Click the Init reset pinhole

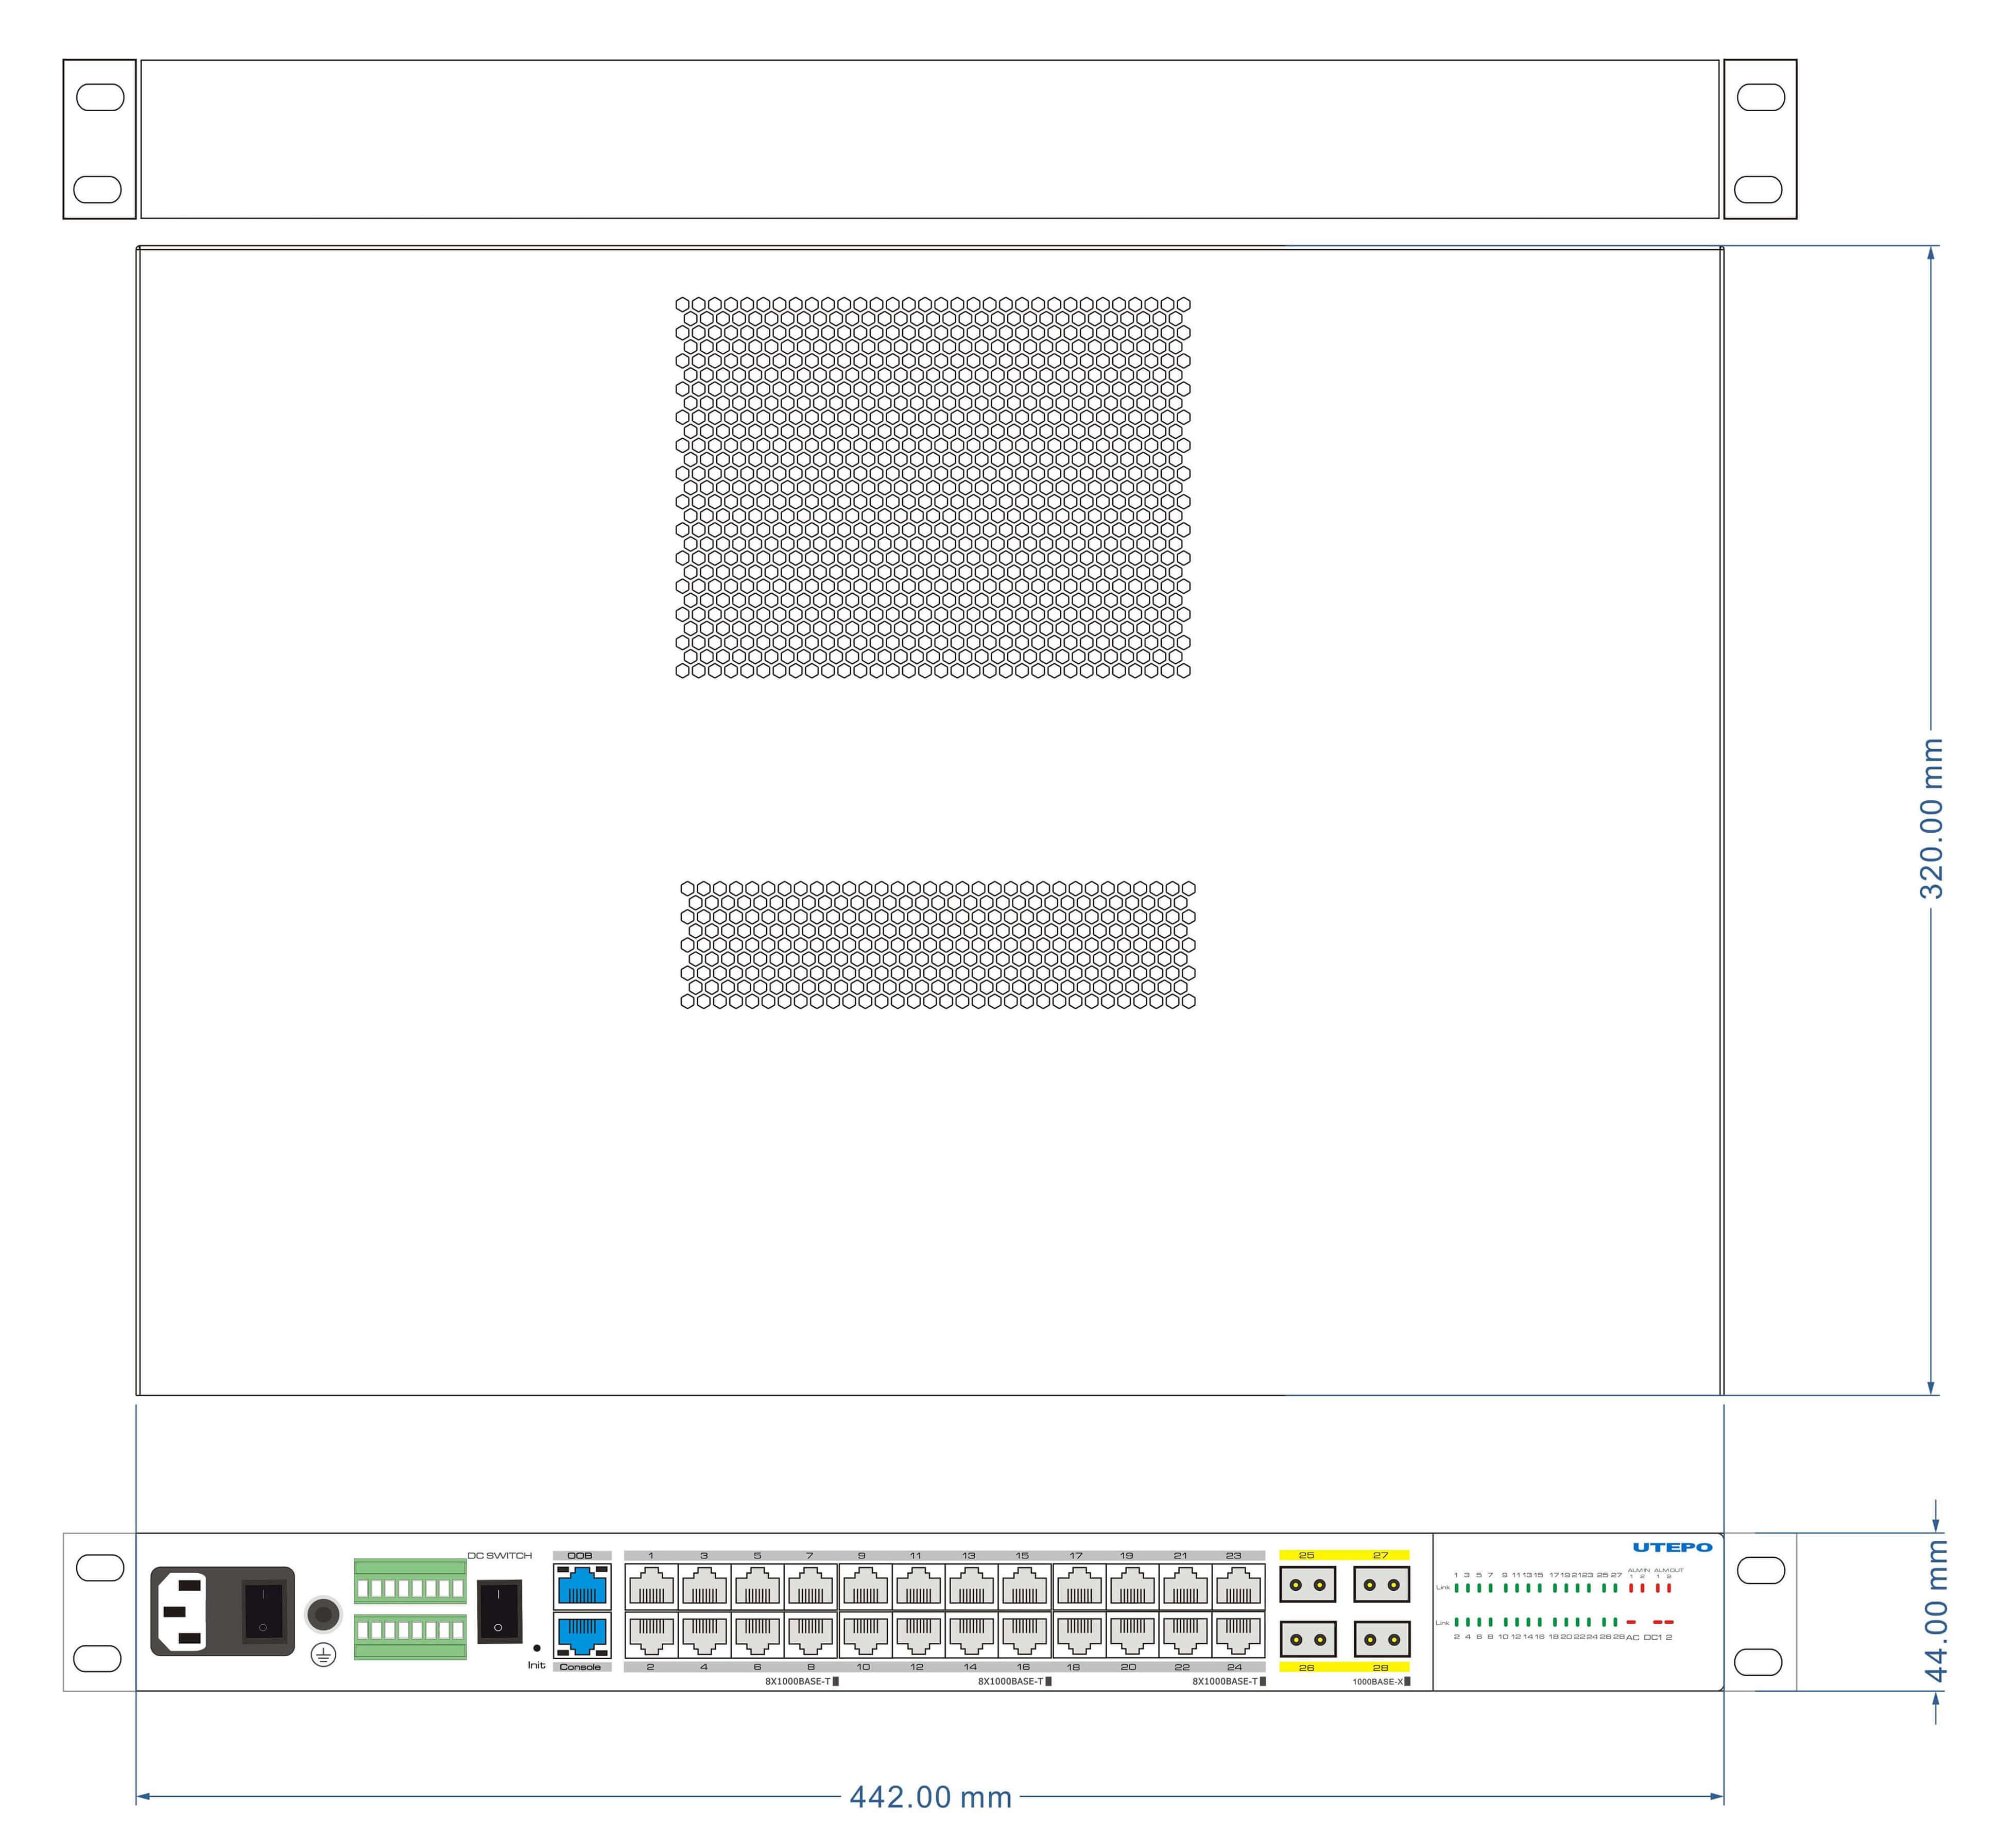tap(537, 1648)
